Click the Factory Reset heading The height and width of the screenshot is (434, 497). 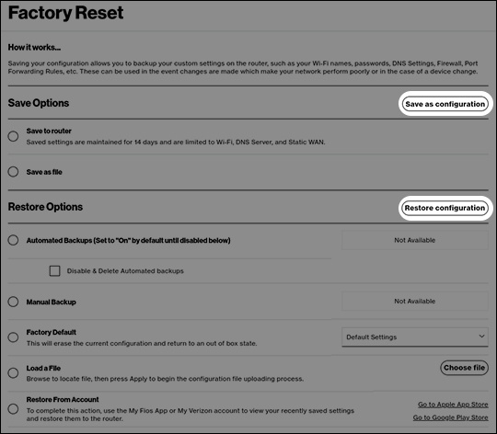[65, 13]
